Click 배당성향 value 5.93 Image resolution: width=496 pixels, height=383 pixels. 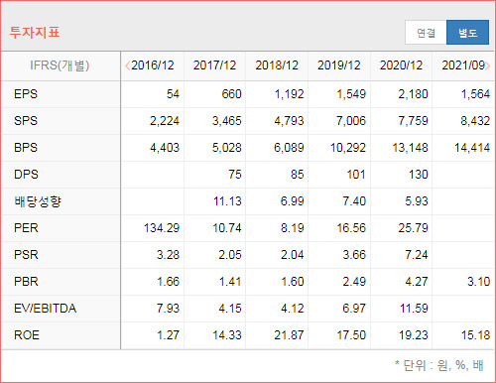417,201
